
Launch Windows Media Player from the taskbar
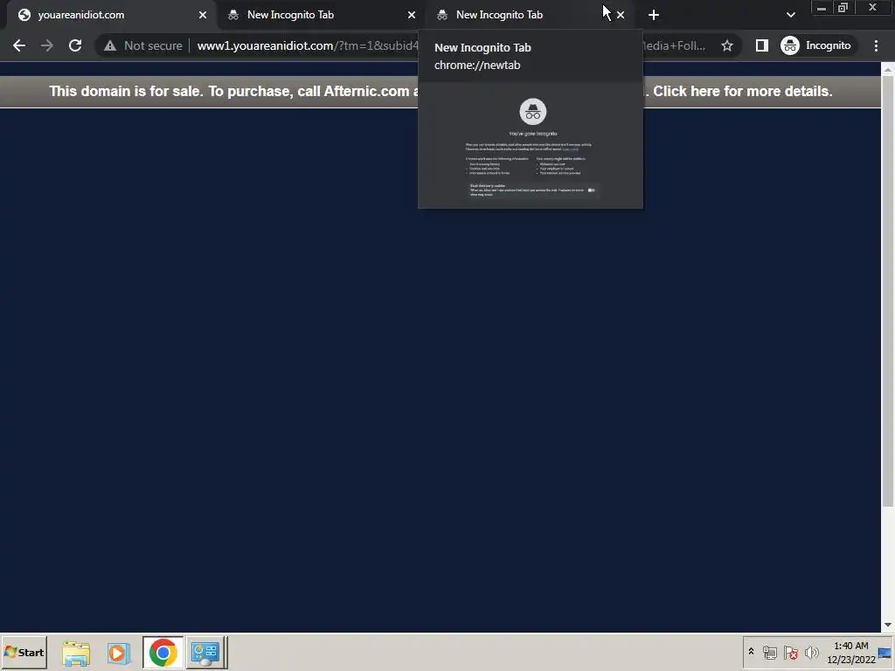pos(119,652)
